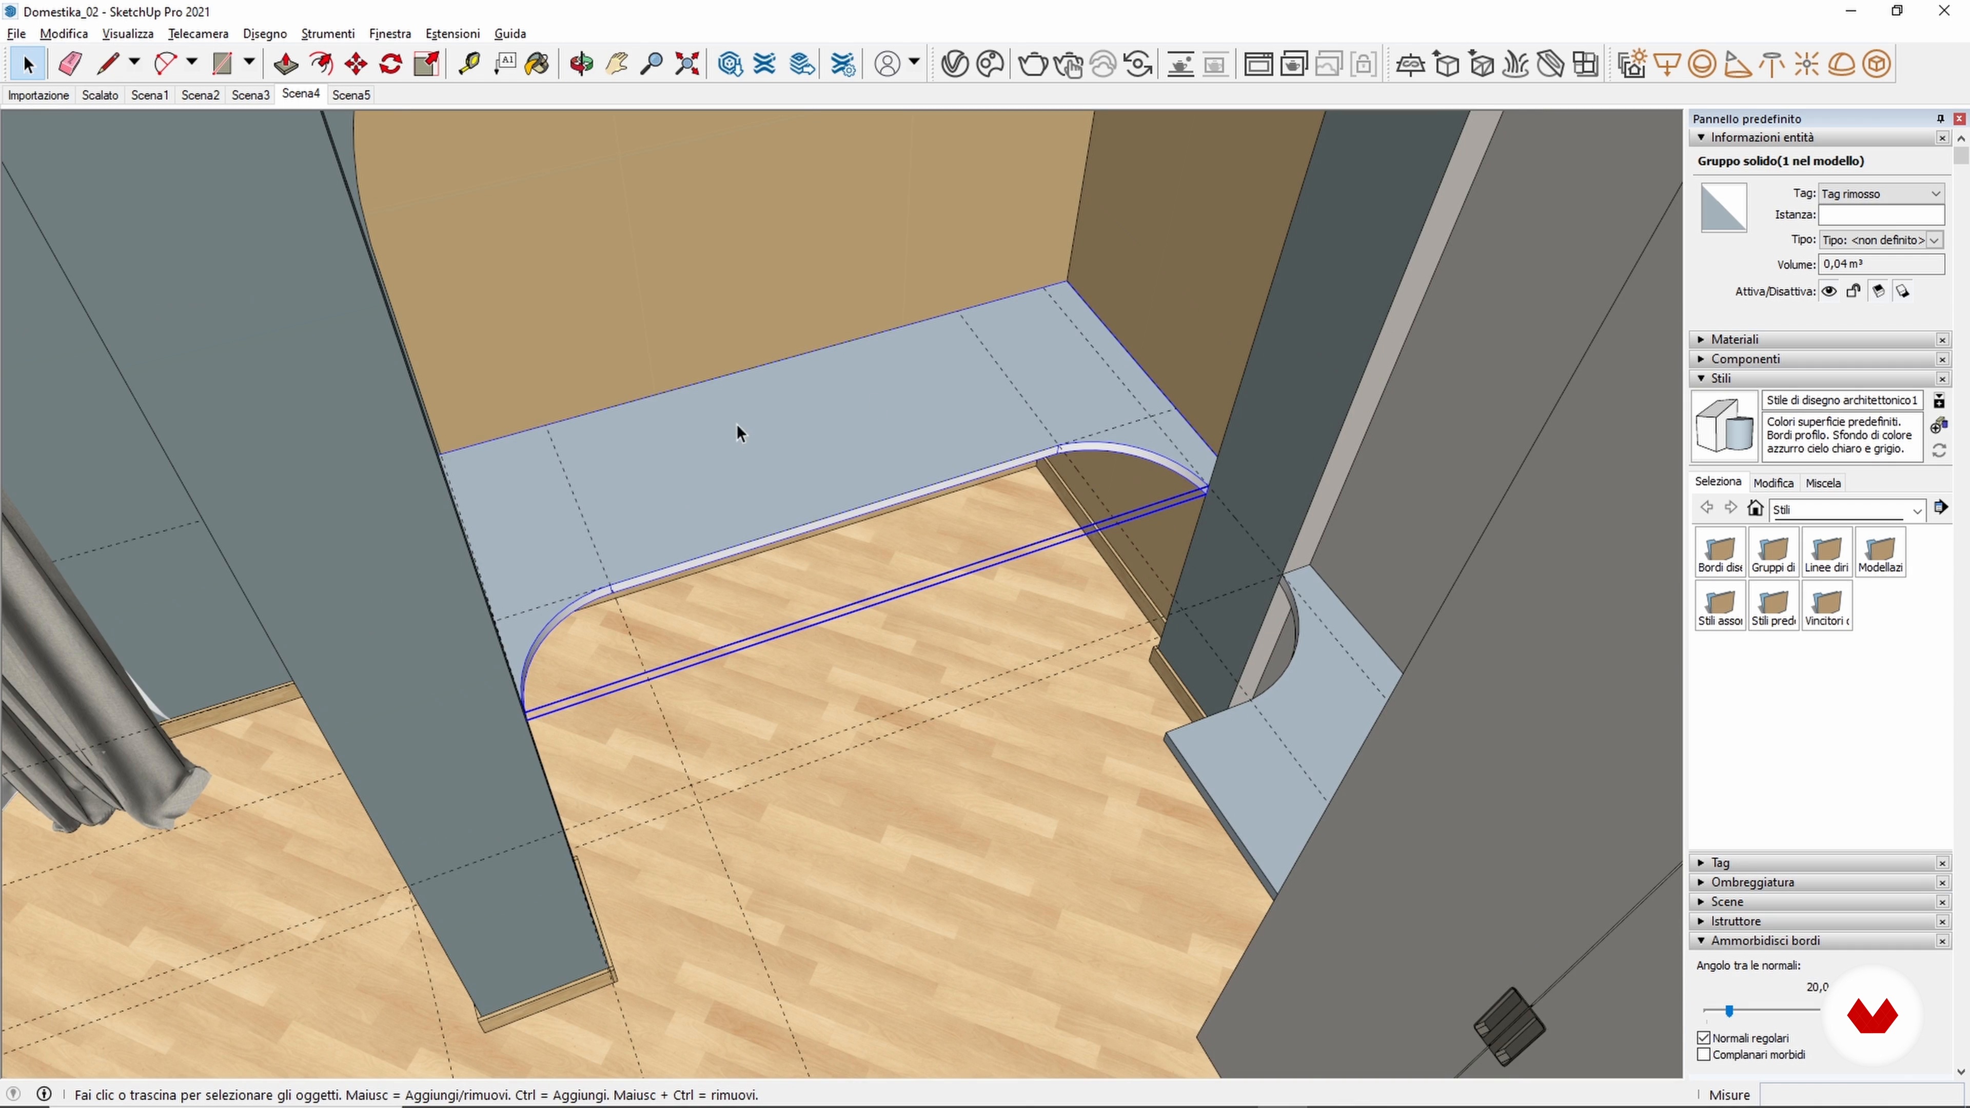Click the Istanza name input field
The width and height of the screenshot is (1970, 1108).
click(x=1881, y=215)
